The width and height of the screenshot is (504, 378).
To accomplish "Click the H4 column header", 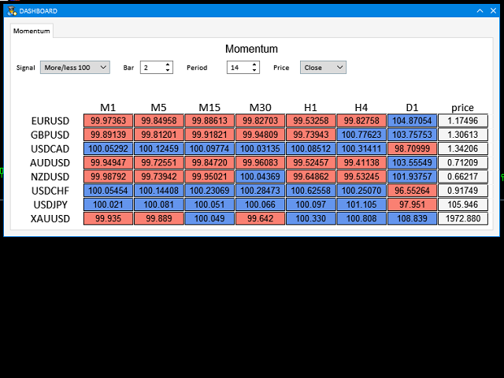I will pos(361,107).
